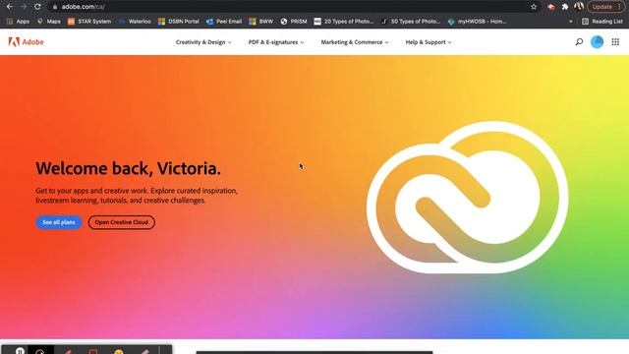
Task: Click the Chrome profile picture
Action: (x=579, y=7)
